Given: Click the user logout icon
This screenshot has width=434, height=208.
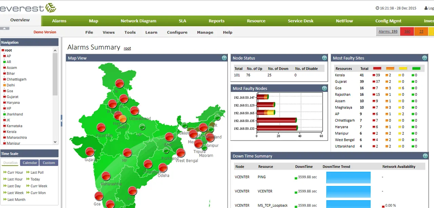Looking at the screenshot, I should pyautogui.click(x=426, y=8).
